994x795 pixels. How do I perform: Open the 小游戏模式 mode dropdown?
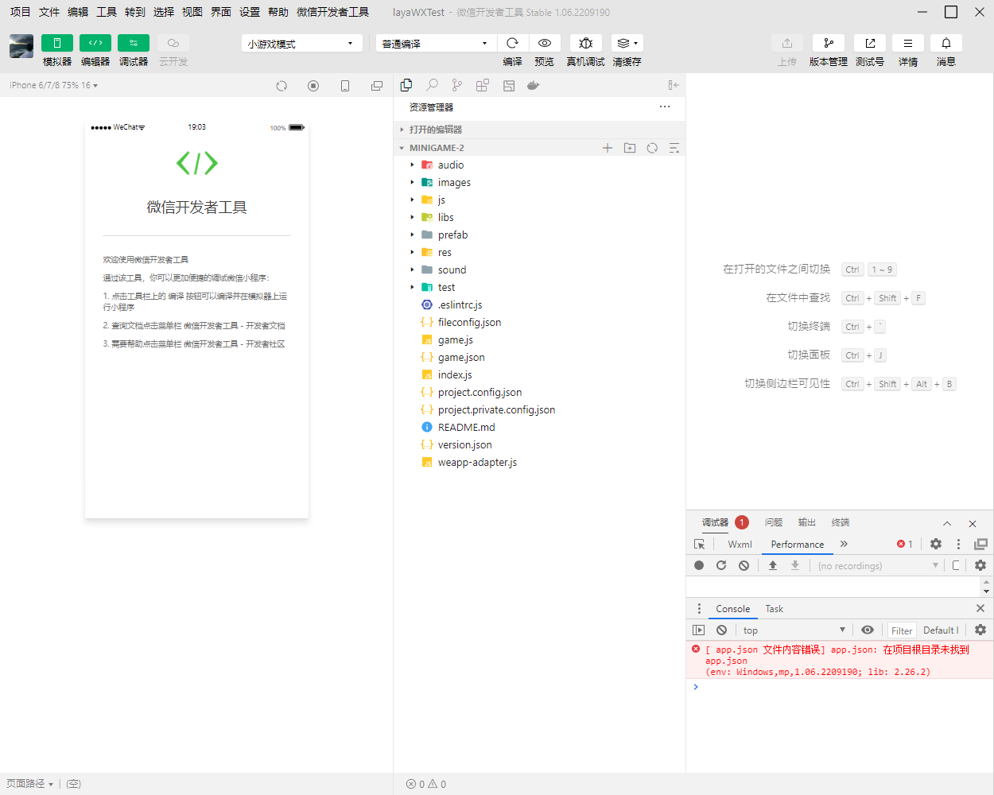[301, 43]
